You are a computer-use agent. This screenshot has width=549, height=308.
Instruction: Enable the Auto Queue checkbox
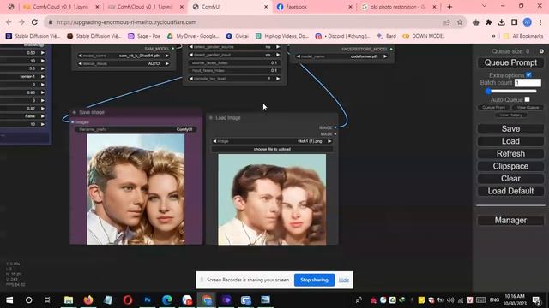(527, 99)
